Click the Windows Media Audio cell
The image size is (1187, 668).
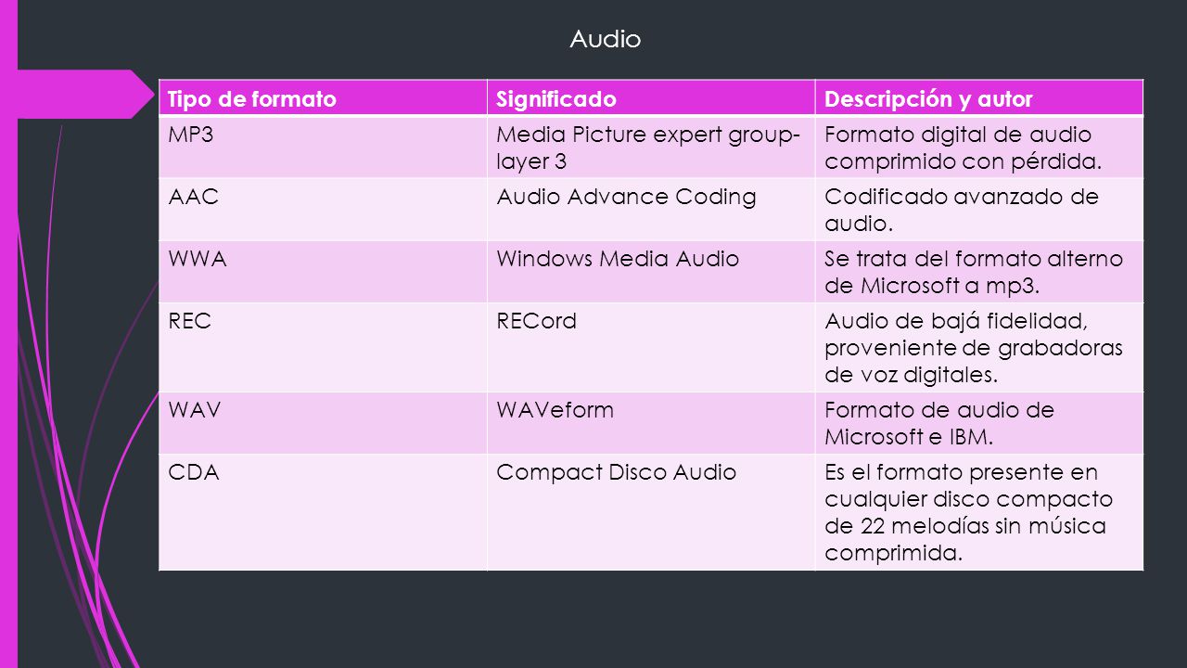pyautogui.click(x=651, y=272)
